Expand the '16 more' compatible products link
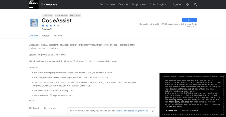 click(194, 27)
